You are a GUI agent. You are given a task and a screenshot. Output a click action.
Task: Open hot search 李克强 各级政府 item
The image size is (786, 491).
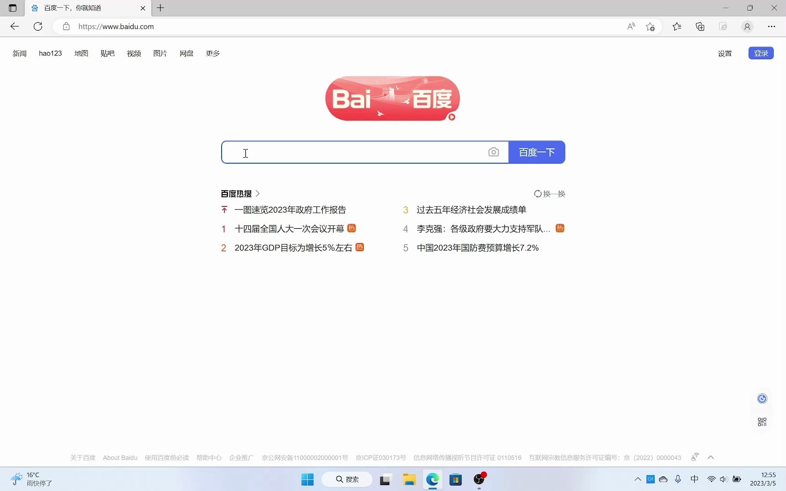click(484, 229)
